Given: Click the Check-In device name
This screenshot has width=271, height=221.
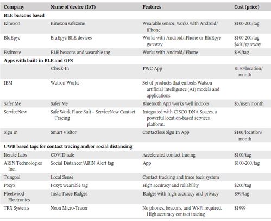Looking at the screenshot, I should (60, 69).
